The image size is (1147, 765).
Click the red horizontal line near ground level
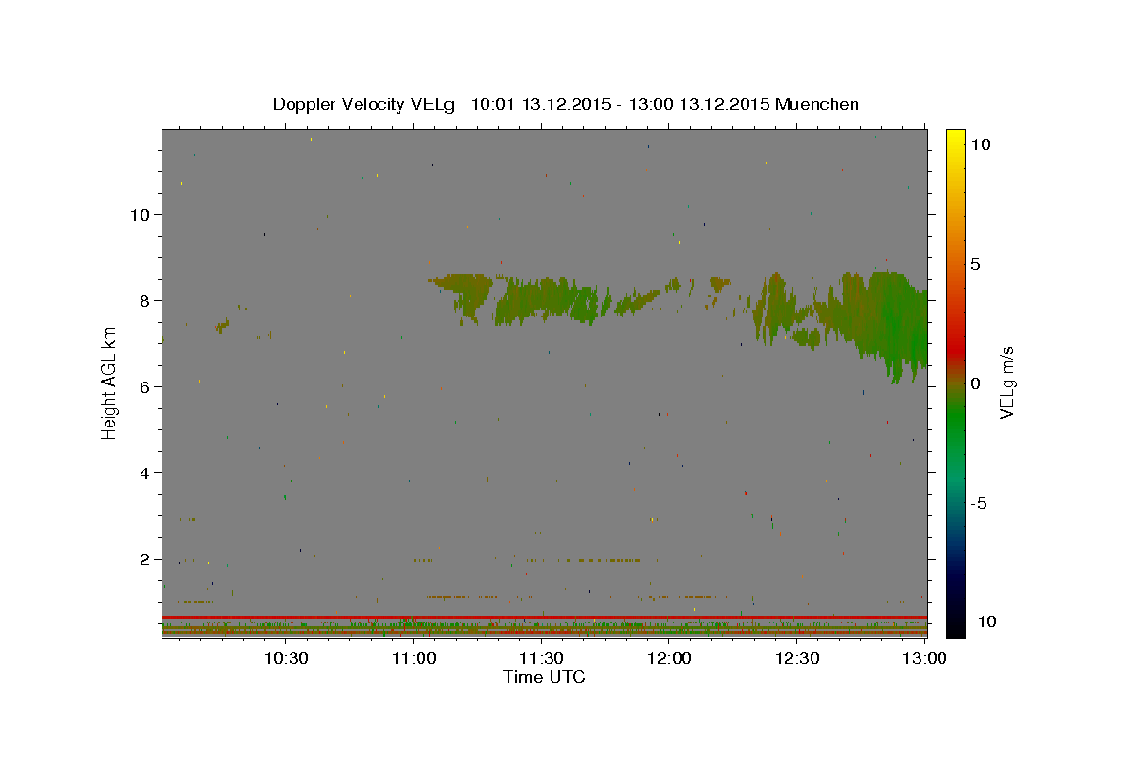click(x=544, y=617)
